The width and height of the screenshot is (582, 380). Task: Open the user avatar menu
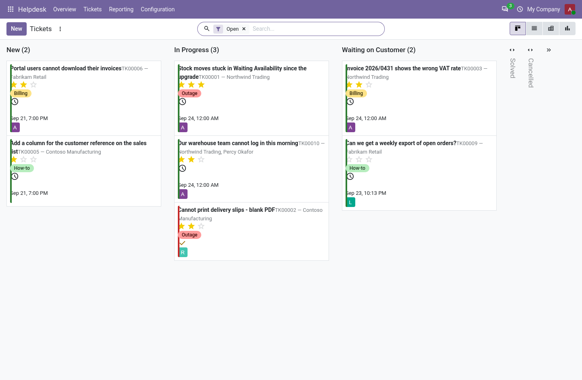[x=569, y=9]
